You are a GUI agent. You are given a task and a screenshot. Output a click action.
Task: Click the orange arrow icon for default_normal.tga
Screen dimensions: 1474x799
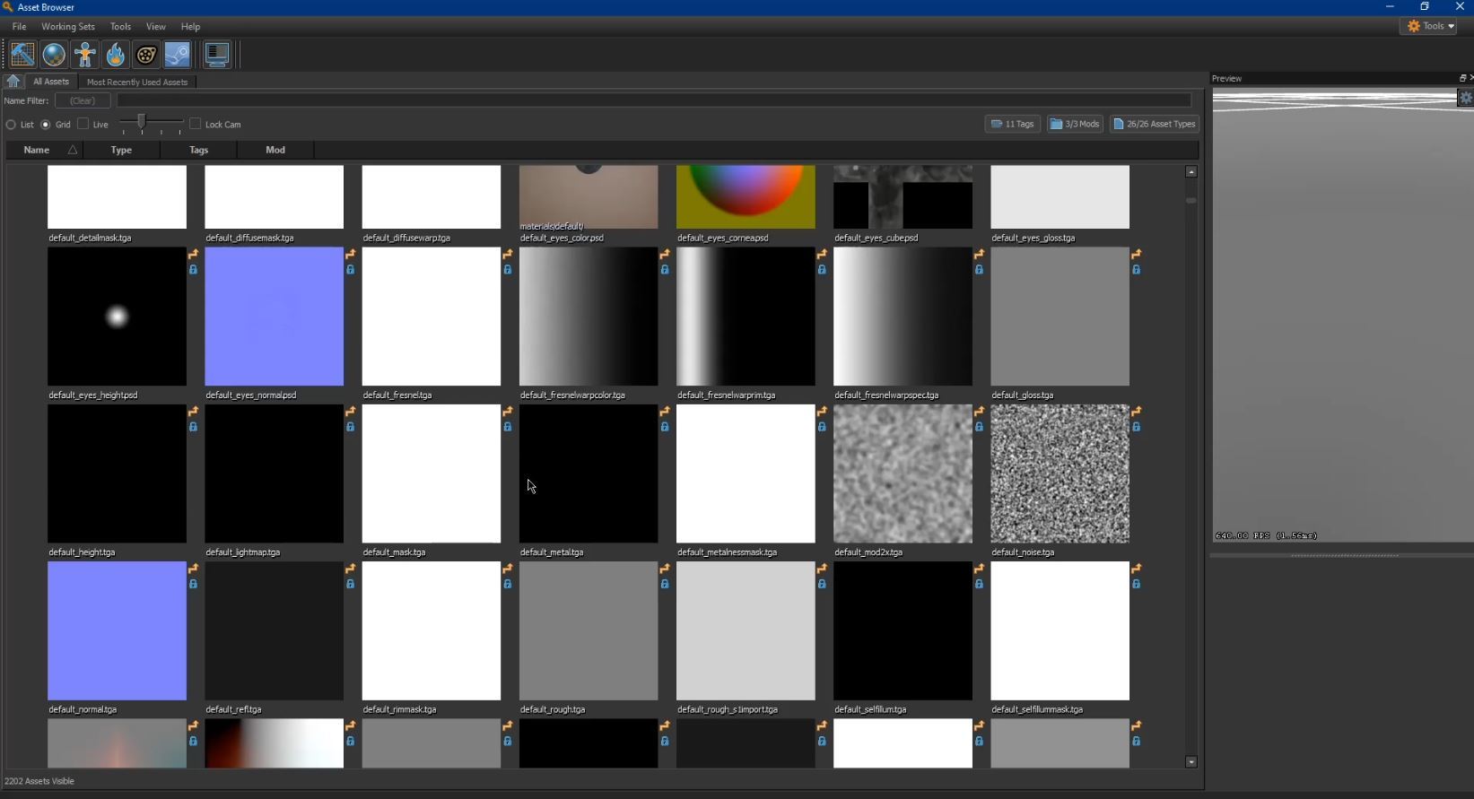pyautogui.click(x=193, y=569)
